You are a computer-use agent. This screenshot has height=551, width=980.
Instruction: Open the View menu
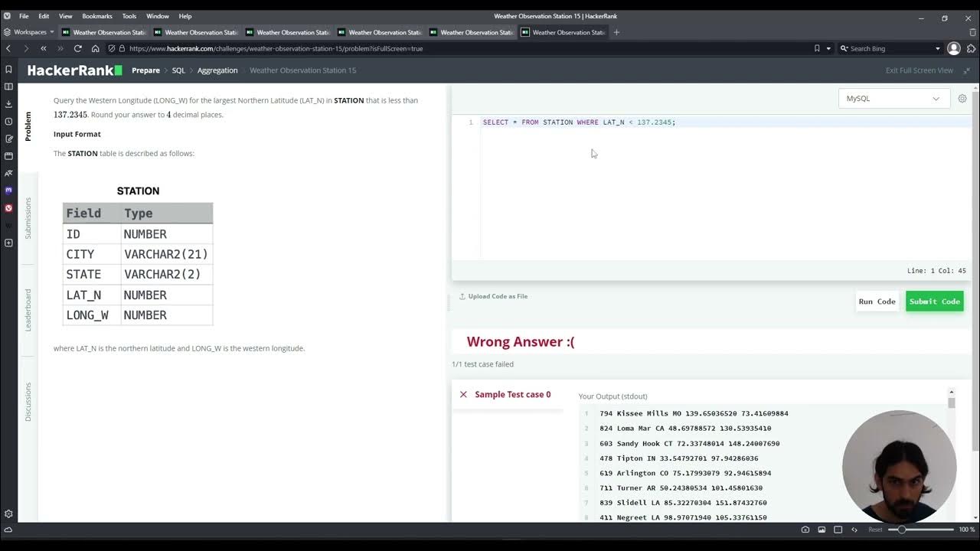[66, 16]
